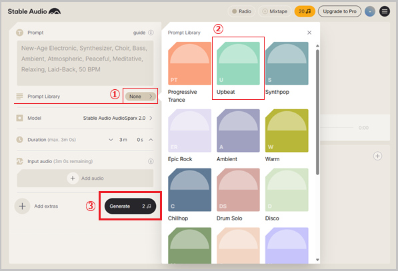Click the Model label

pyautogui.click(x=34, y=118)
